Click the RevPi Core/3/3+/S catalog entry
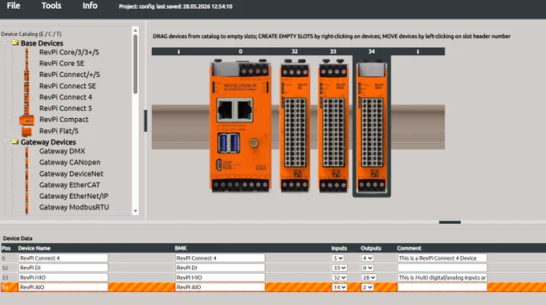 pyautogui.click(x=69, y=52)
